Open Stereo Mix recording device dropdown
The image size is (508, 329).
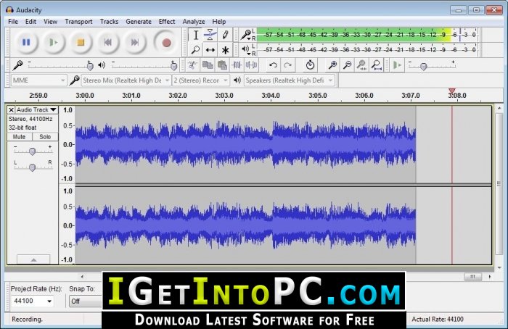coord(126,80)
